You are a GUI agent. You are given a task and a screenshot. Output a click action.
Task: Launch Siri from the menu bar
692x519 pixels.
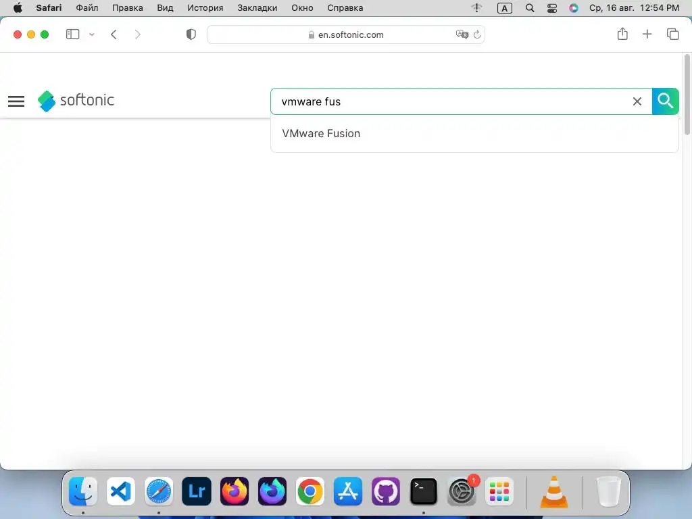click(x=573, y=8)
